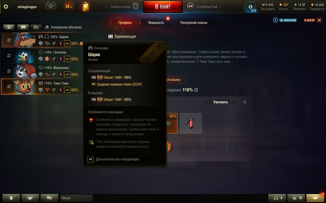Viewport: 326px width, 203px height.
Task: Click the Улучшить button
Action: (221, 102)
